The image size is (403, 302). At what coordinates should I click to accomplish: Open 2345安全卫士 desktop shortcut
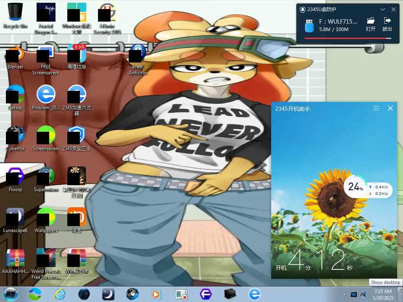tap(77, 139)
